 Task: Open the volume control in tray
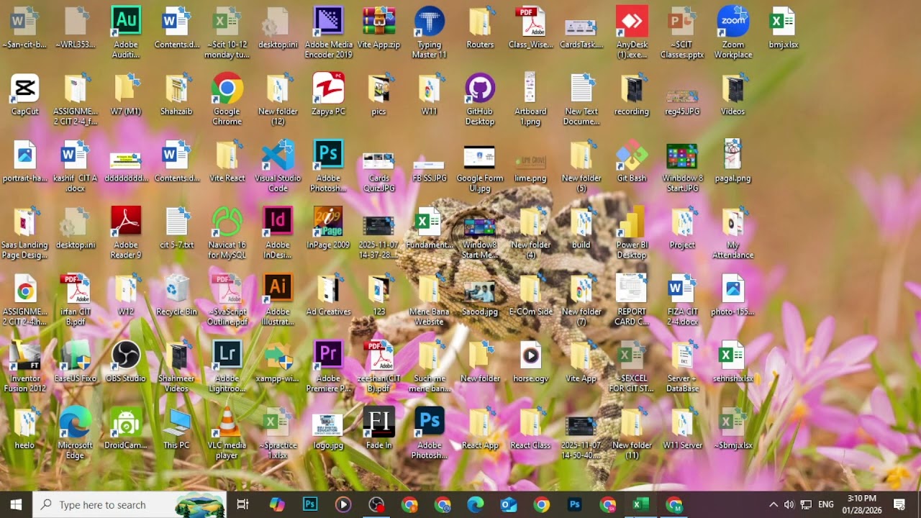pyautogui.click(x=789, y=505)
